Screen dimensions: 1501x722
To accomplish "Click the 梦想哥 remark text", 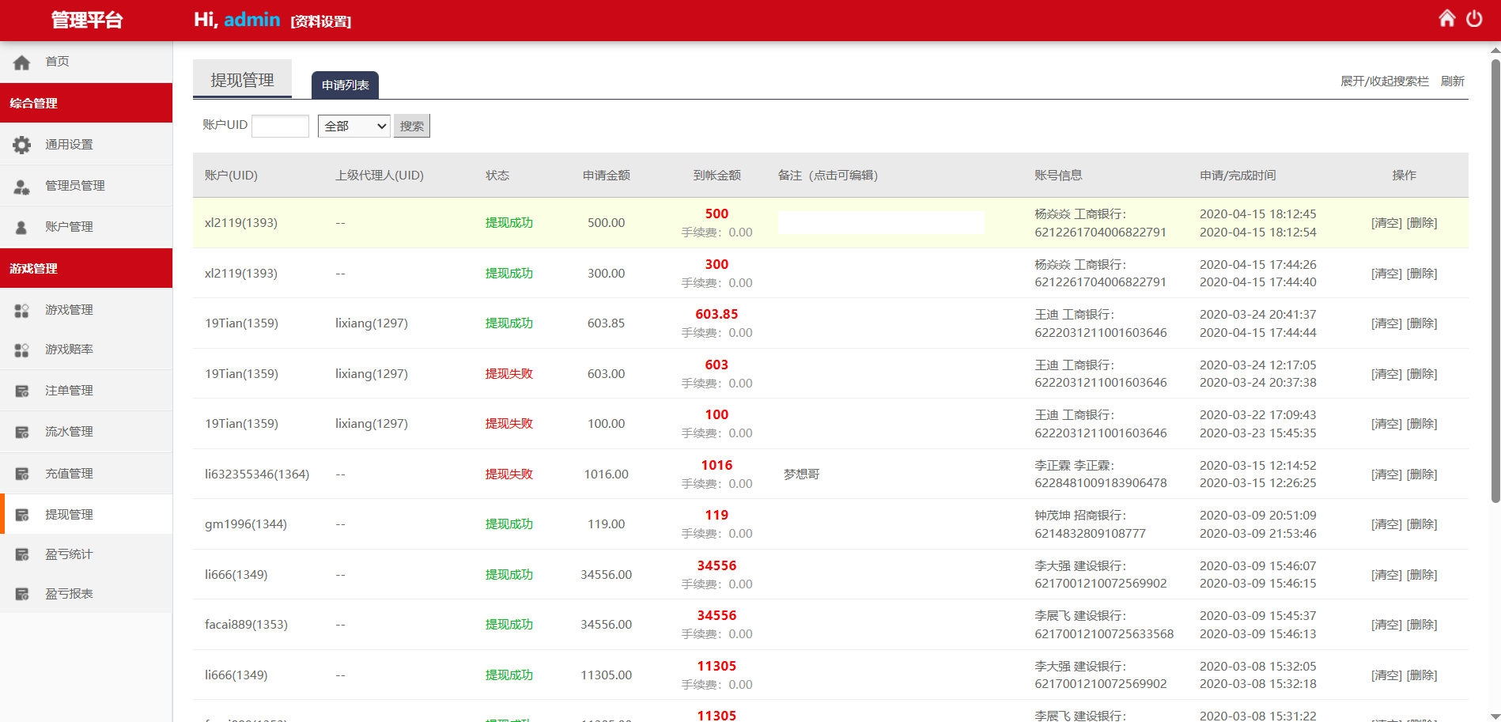I will click(x=801, y=474).
